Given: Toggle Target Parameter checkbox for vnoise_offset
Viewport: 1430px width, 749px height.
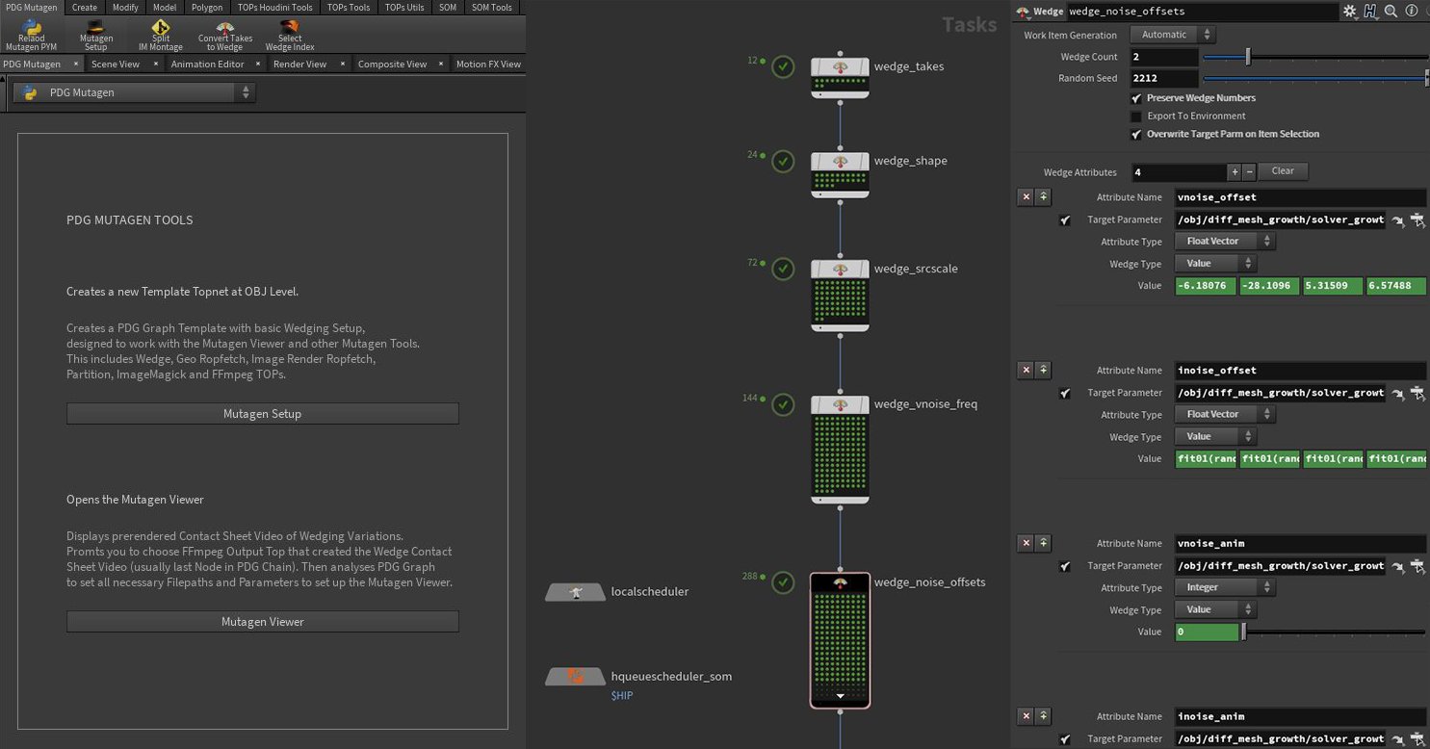Looking at the screenshot, I should click(x=1065, y=220).
